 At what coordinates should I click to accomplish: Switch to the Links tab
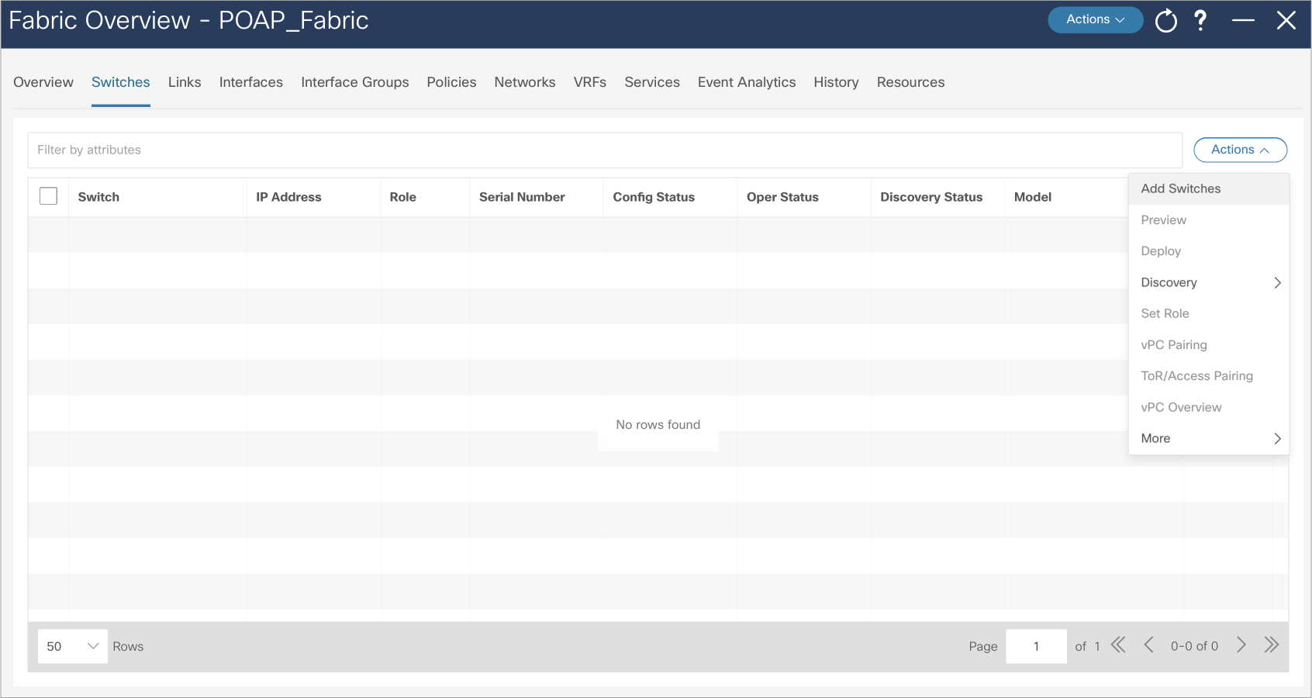pyautogui.click(x=185, y=82)
